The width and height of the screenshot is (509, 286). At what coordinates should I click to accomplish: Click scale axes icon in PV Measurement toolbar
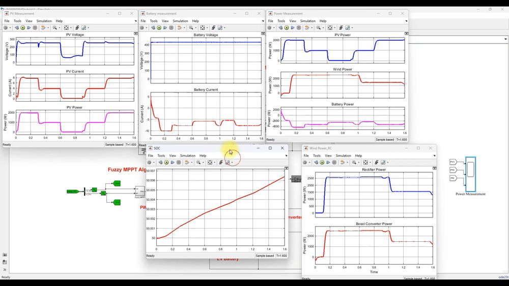pyautogui.click(x=66, y=28)
